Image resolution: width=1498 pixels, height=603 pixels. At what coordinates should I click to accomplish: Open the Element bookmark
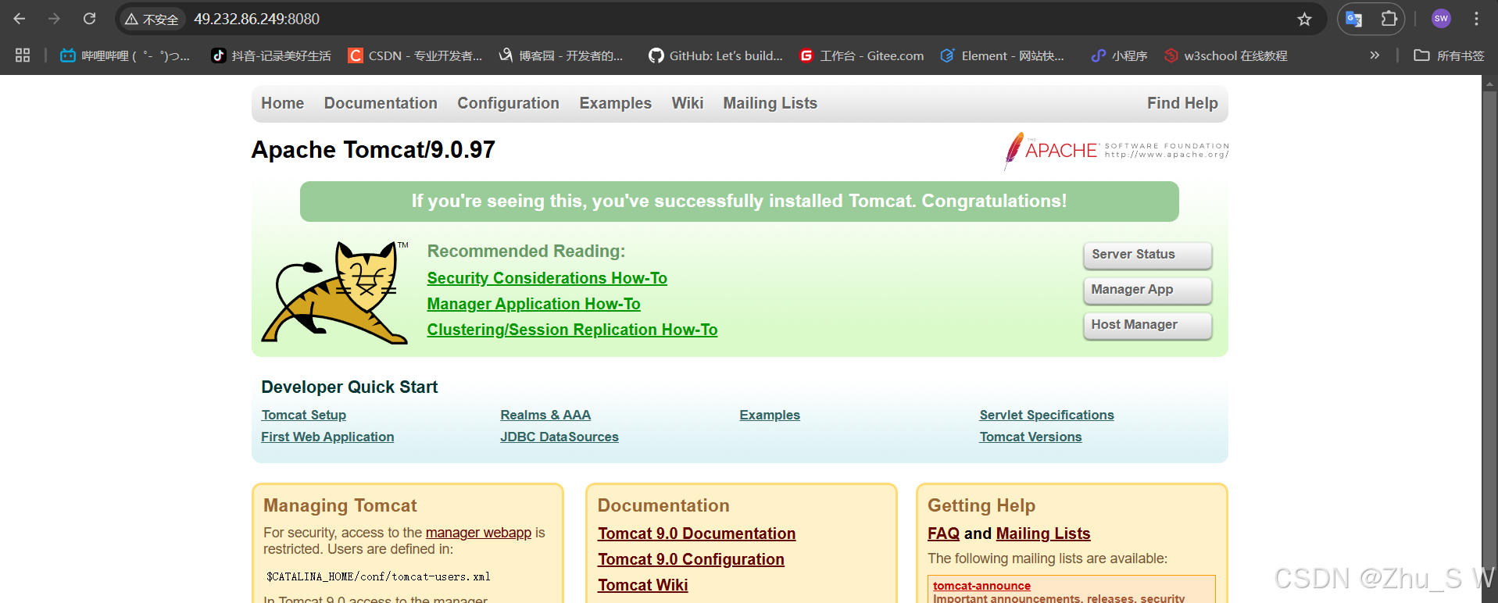point(1002,55)
